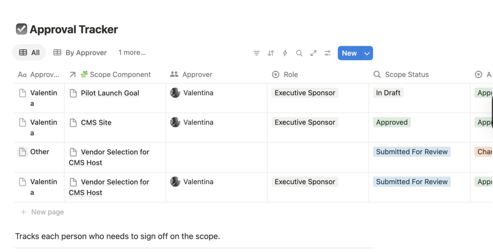Click the blue New button
The height and width of the screenshot is (252, 493).
tap(349, 53)
